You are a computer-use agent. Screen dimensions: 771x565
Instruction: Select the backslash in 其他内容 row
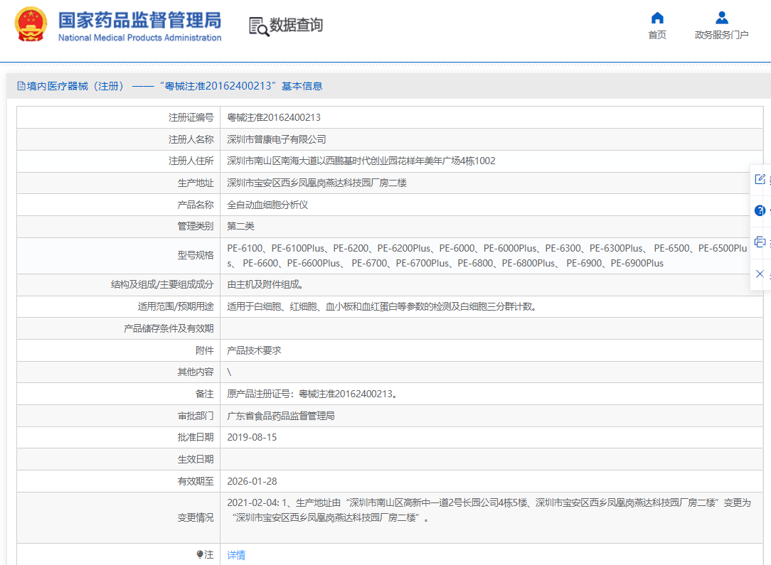pos(229,372)
